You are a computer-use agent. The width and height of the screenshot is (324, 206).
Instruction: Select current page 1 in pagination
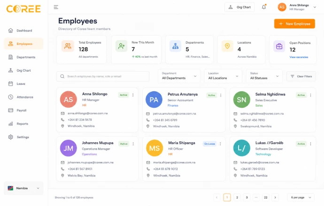coord(227,198)
